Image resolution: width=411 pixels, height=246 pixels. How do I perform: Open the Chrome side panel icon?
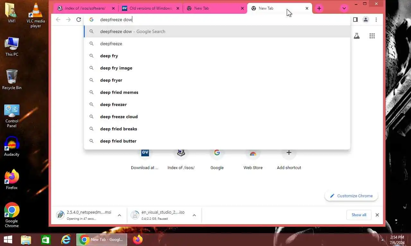(x=355, y=20)
